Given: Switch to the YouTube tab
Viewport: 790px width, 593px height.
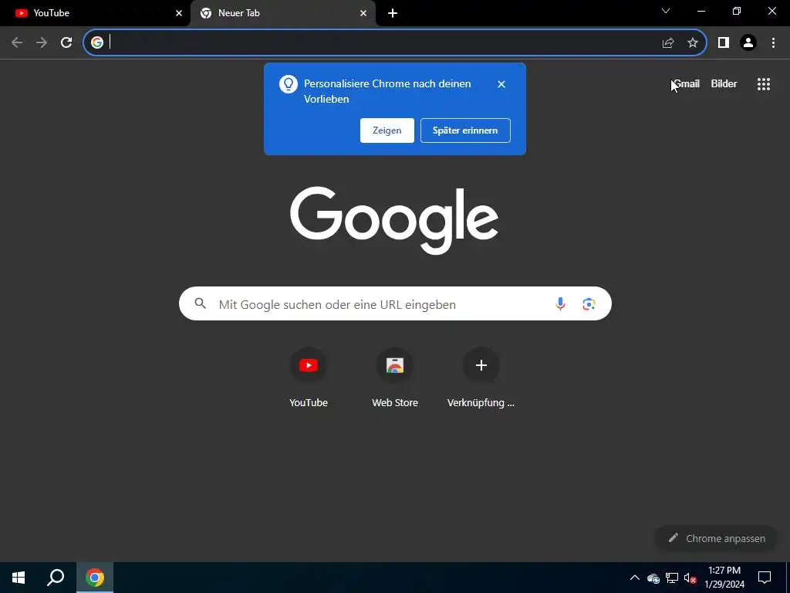Looking at the screenshot, I should tap(96, 13).
